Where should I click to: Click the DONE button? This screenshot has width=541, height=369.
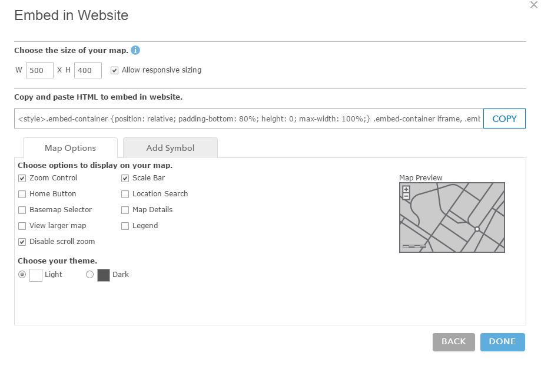[502, 342]
